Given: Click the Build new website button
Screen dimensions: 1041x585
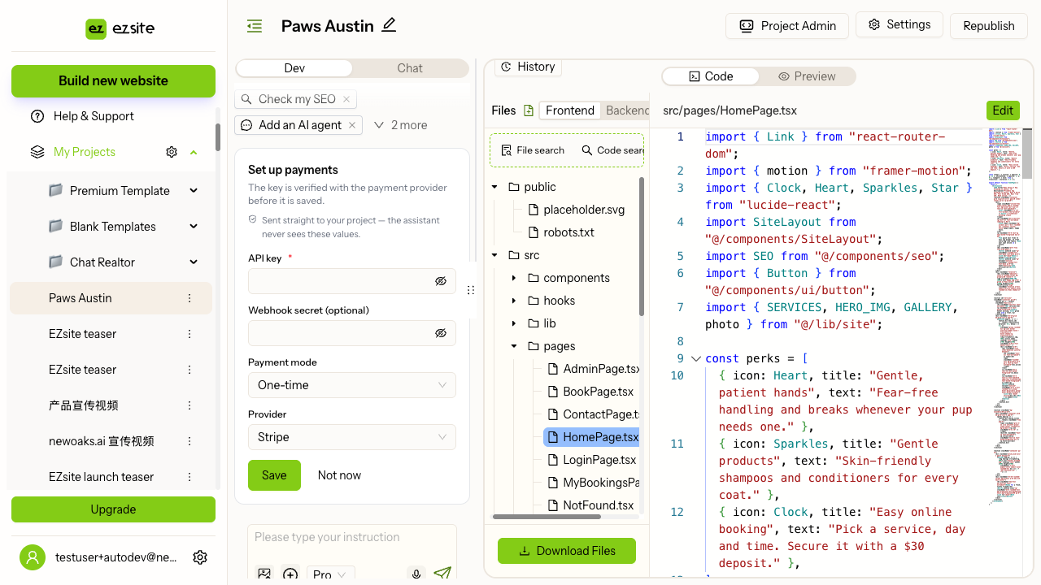Looking at the screenshot, I should pyautogui.click(x=113, y=81).
